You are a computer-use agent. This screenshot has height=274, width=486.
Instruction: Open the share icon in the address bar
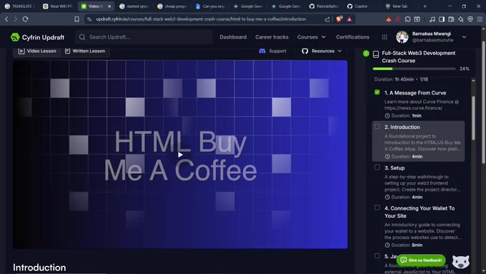[327, 19]
